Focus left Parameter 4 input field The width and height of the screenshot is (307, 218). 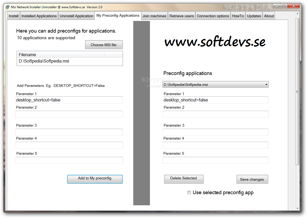pos(69,145)
